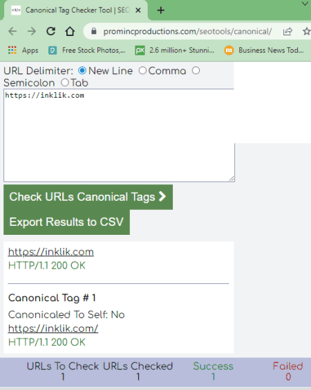Click Check URLs Canonical Tags button

[x=88, y=197]
